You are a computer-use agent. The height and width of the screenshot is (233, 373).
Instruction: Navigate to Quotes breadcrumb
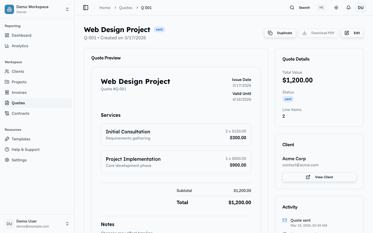point(126,8)
